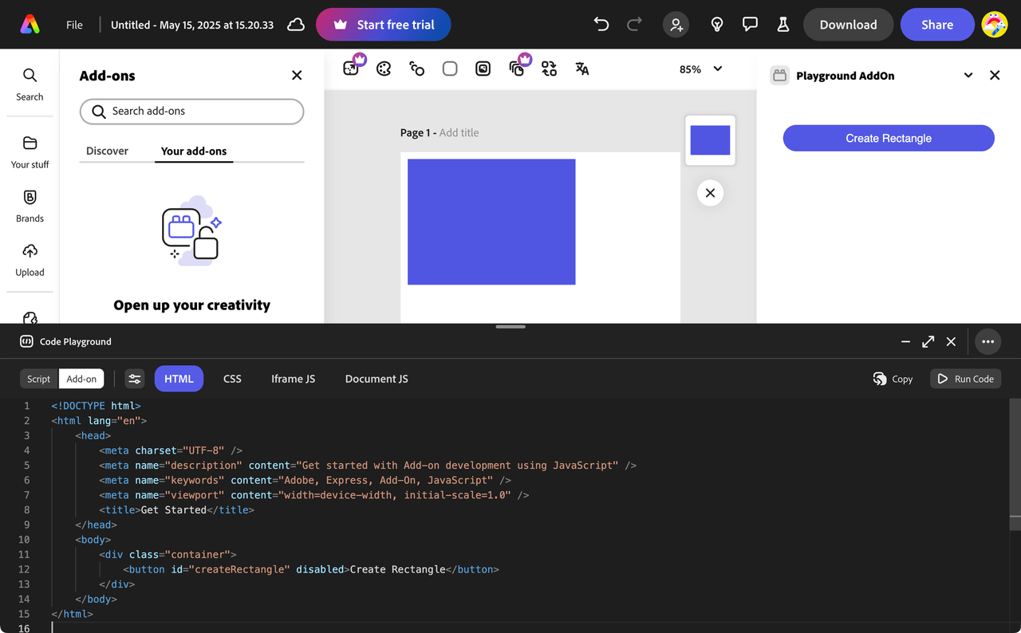Viewport: 1021px width, 633px height.
Task: Open the 85% zoom level dropdown
Action: pos(700,69)
